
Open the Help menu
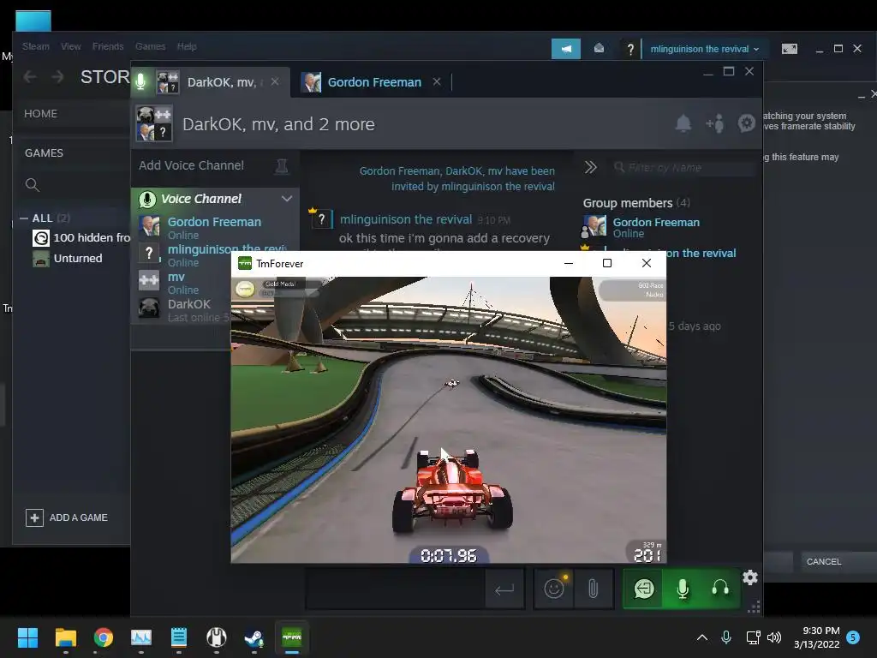point(187,46)
